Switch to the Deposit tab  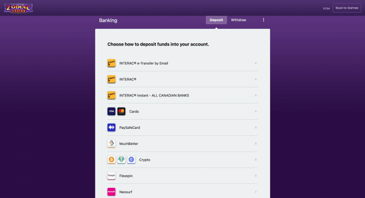tap(216, 20)
